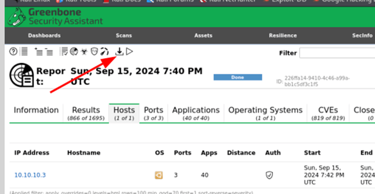Screen dimensions: 375x194
Task: Click the Apps count value 40
Action: pos(205,175)
